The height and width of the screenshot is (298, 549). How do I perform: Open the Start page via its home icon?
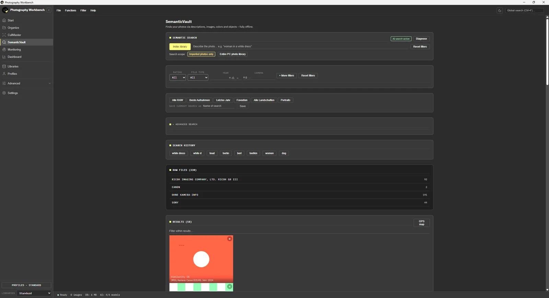pyautogui.click(x=4, y=21)
